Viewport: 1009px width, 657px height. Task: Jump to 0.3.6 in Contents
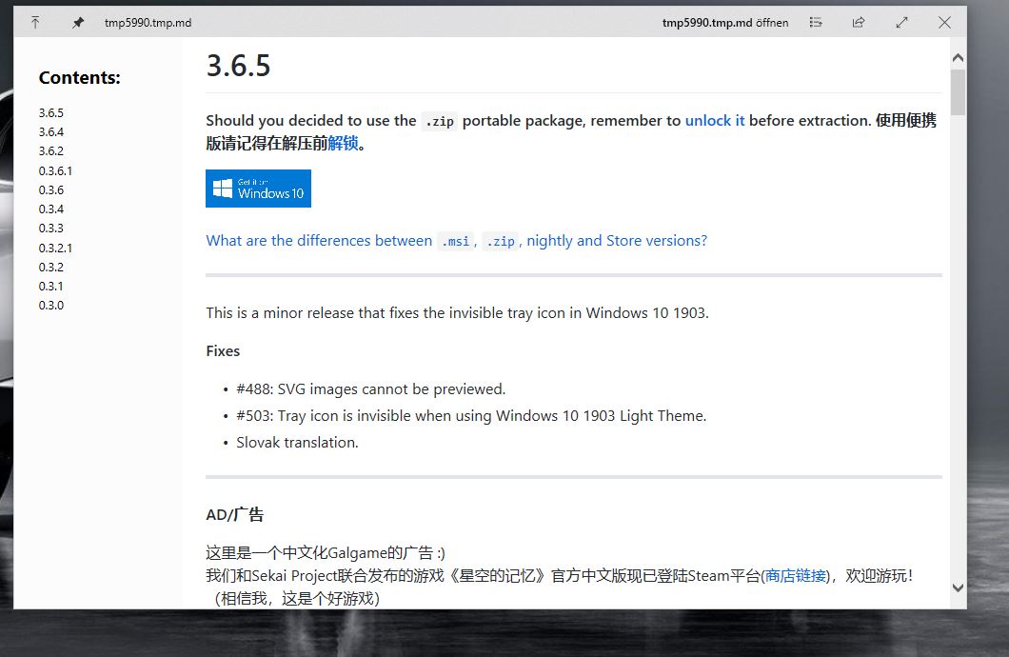[50, 189]
